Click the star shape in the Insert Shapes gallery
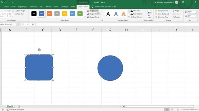 coord(10,16)
